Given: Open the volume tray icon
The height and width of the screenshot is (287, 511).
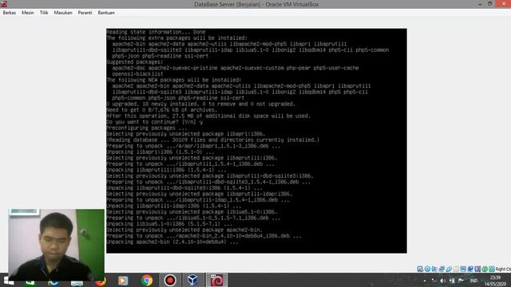Looking at the screenshot, I should click(x=443, y=281).
